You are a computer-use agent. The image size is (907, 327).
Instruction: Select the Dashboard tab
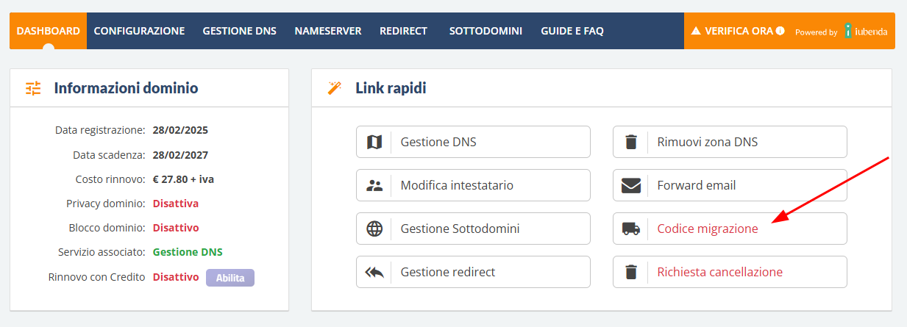pos(48,31)
